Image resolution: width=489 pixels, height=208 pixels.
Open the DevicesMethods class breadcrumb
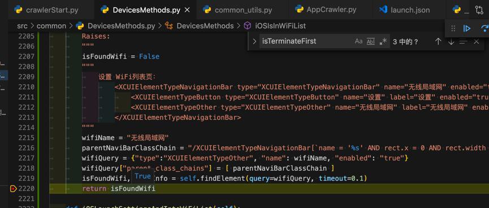coord(205,26)
